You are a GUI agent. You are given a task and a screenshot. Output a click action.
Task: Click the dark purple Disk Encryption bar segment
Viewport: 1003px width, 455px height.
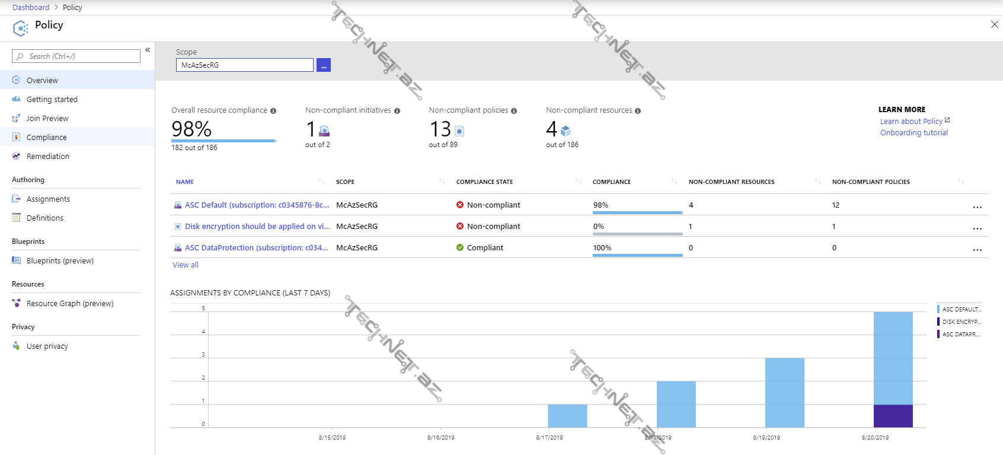pos(893,416)
